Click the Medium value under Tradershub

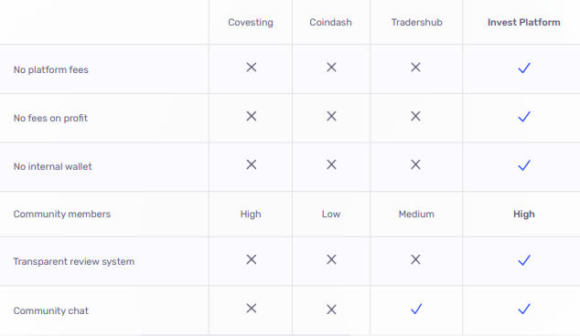click(416, 215)
